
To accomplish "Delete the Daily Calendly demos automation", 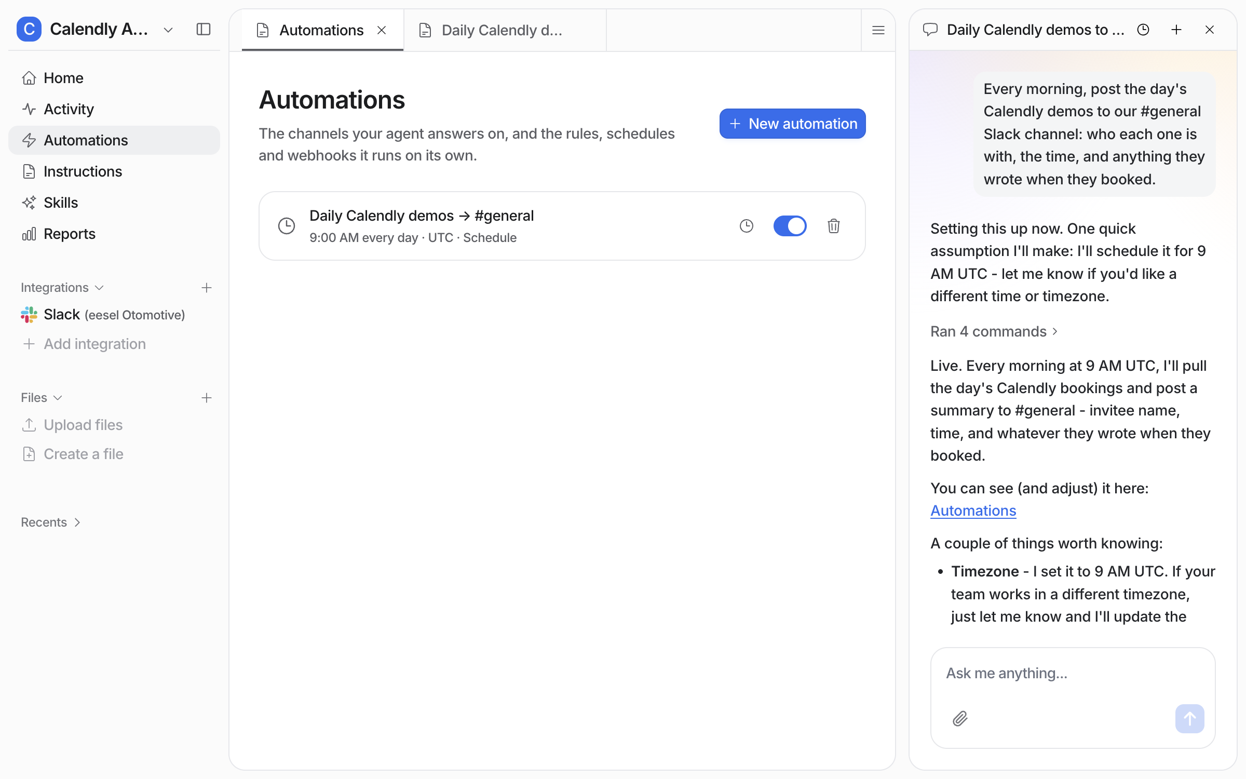I will point(834,226).
